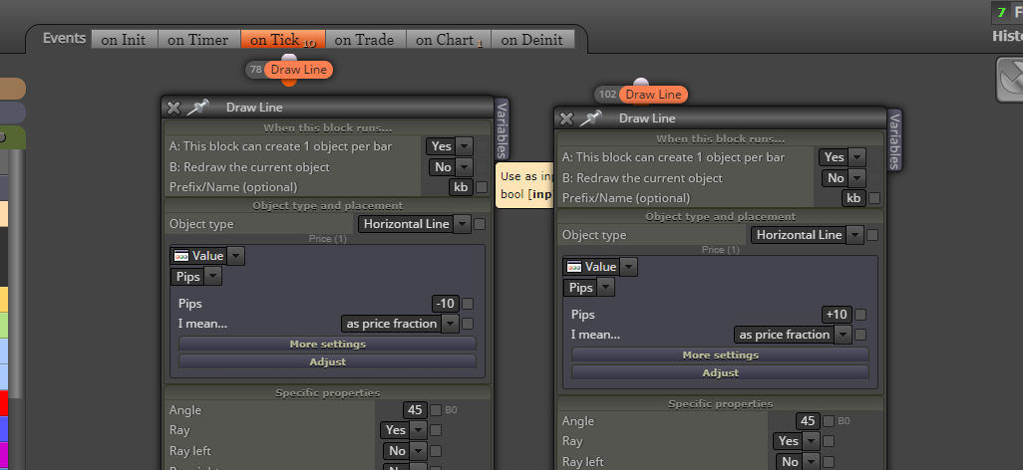Tick the Object type checkbox in block 102's panel
The image size is (1023, 470).
click(872, 235)
